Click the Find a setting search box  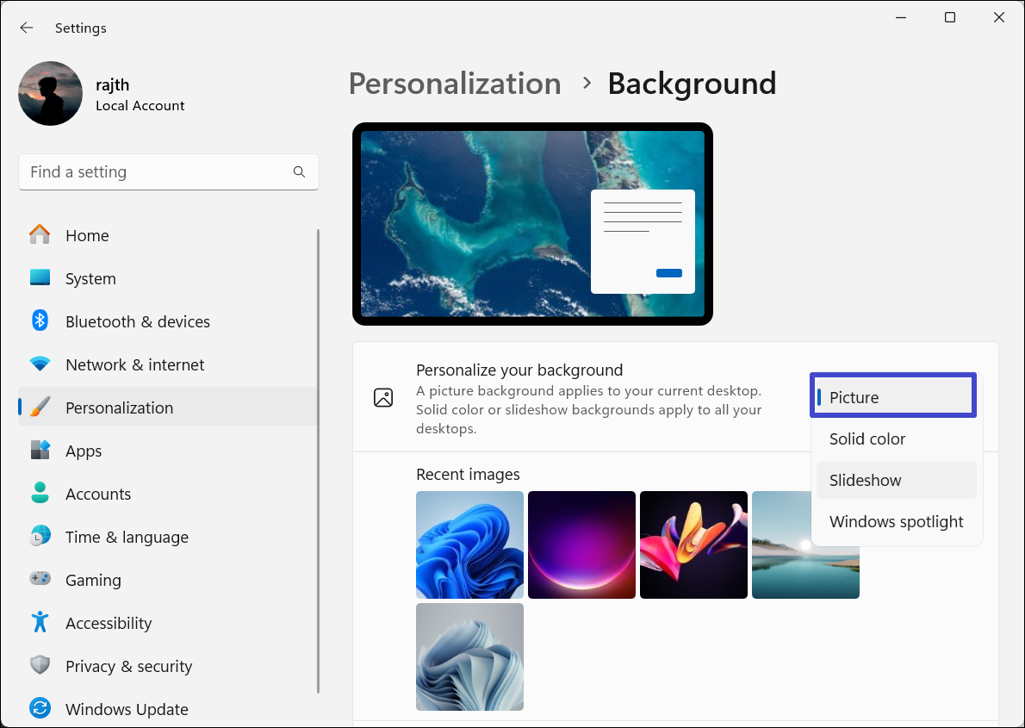159,172
